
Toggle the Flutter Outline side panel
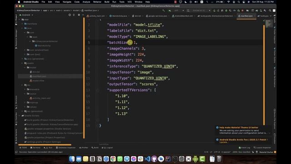[275, 55]
